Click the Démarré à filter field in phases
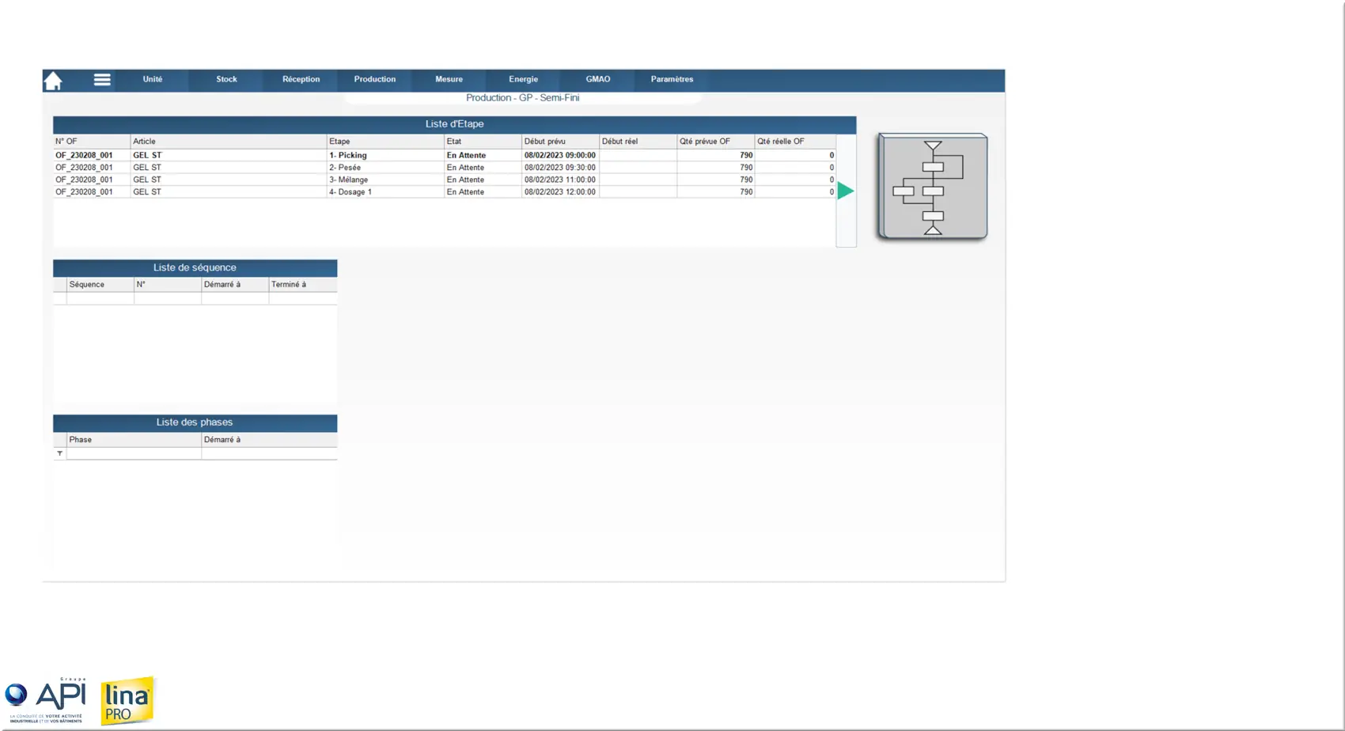Screen dimensions: 1345x731 [269, 453]
